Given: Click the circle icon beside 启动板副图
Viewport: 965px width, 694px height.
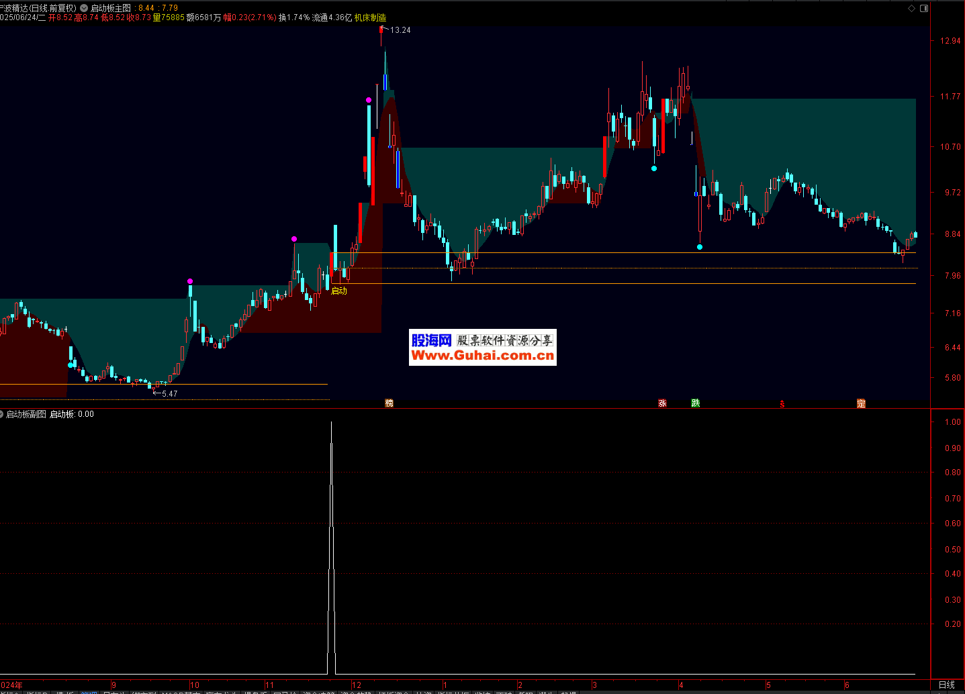Looking at the screenshot, I should pos(2,414).
